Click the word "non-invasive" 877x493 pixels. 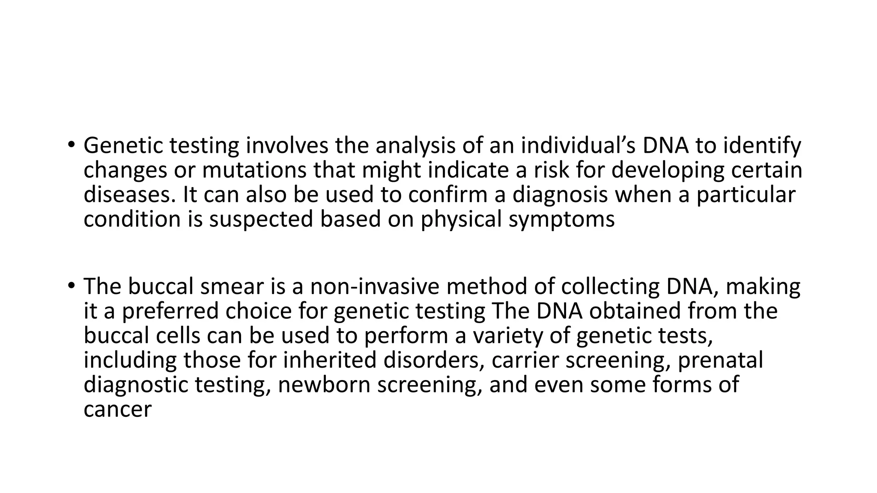click(375, 286)
